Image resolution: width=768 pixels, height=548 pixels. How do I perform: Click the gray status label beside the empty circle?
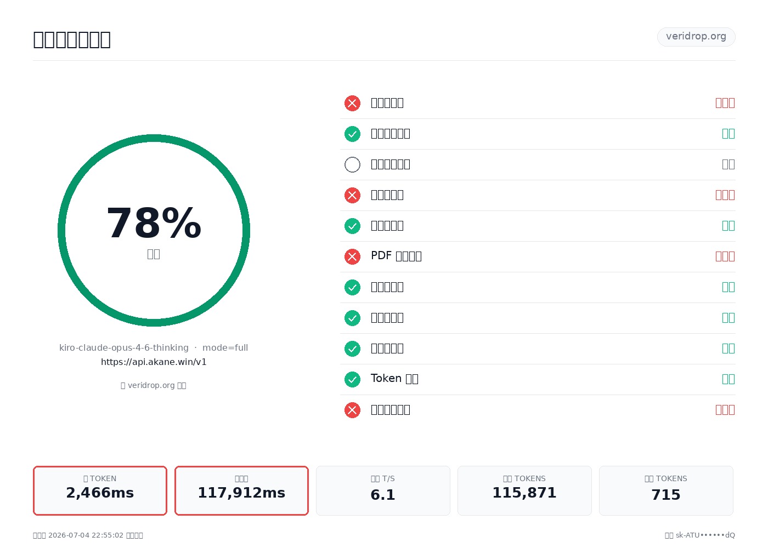(728, 164)
